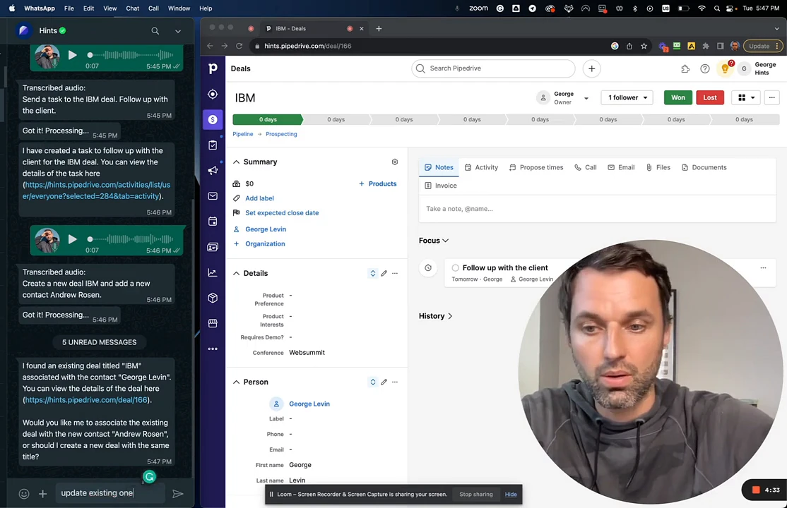
Task: Open Insights chart icon in sidebar
Action: point(213,272)
